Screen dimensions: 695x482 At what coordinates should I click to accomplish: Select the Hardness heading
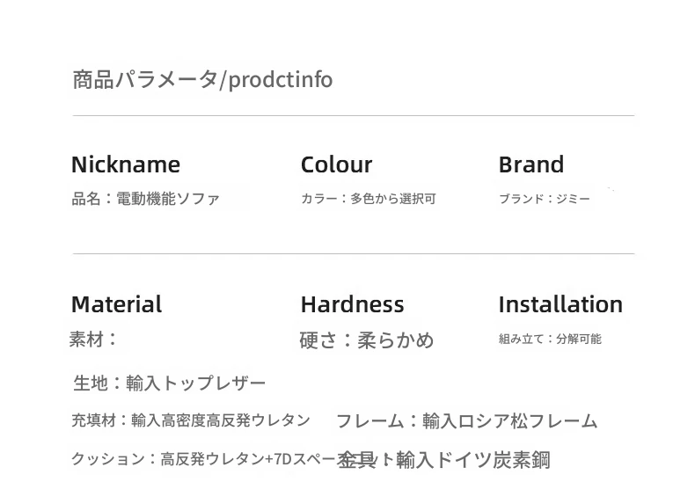[x=352, y=304]
